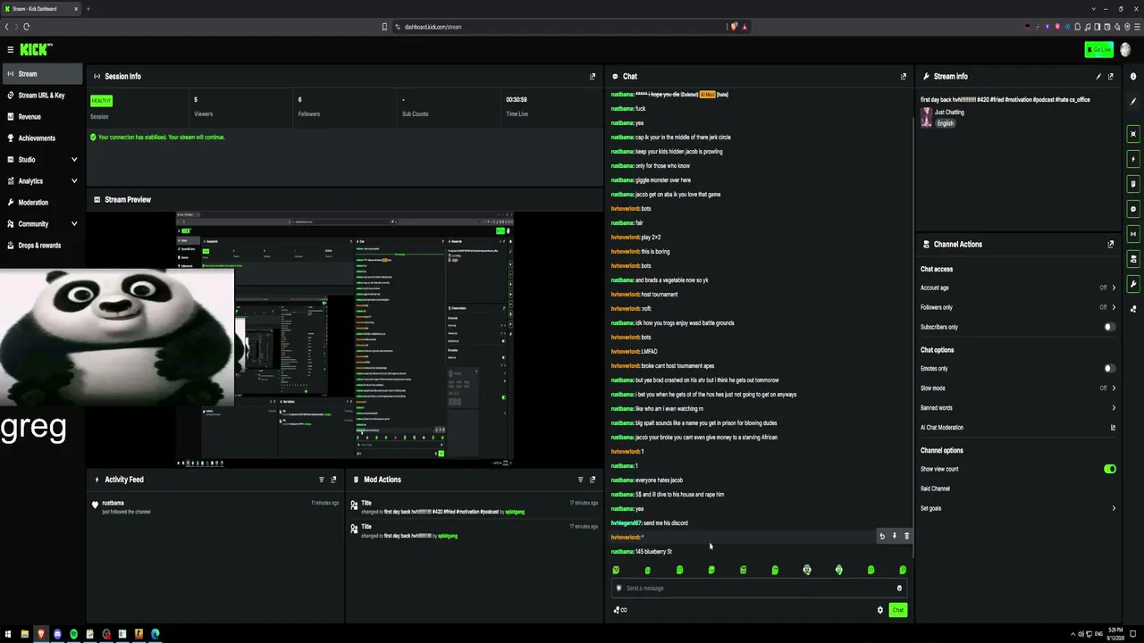Open the Windows Start menu
Image resolution: width=1144 pixels, height=643 pixels.
click(8, 634)
